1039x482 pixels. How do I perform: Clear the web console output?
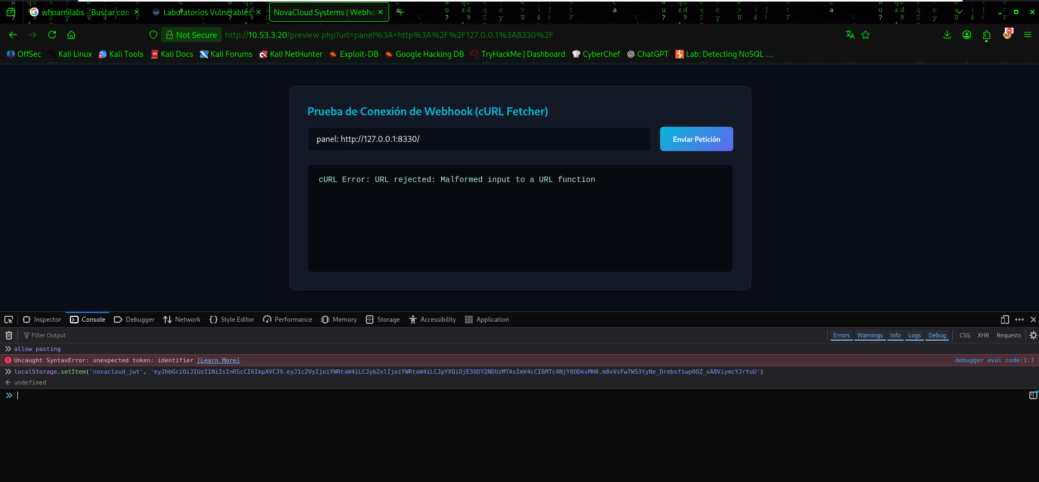point(9,335)
